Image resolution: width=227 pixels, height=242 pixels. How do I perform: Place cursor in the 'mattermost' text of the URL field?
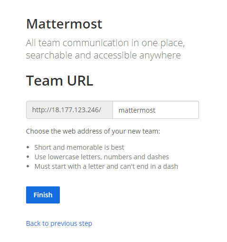pyautogui.click(x=137, y=110)
